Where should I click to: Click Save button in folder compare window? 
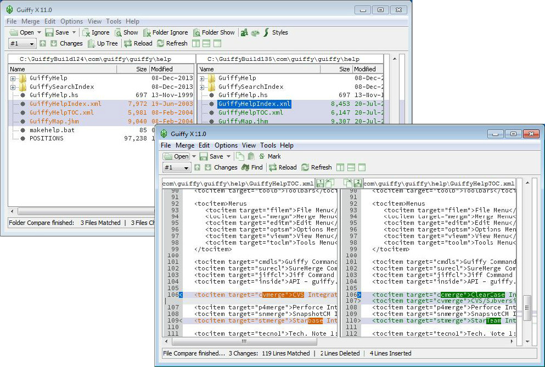tap(57, 32)
